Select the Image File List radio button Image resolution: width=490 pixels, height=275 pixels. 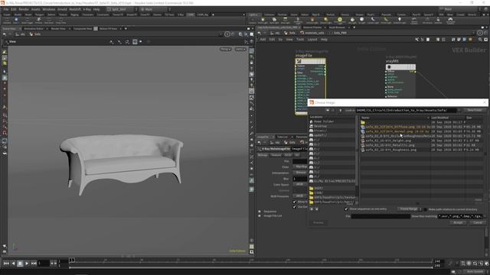(260, 215)
